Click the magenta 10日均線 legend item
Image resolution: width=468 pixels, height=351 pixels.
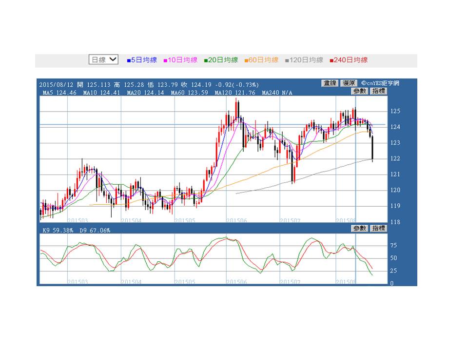[180, 60]
